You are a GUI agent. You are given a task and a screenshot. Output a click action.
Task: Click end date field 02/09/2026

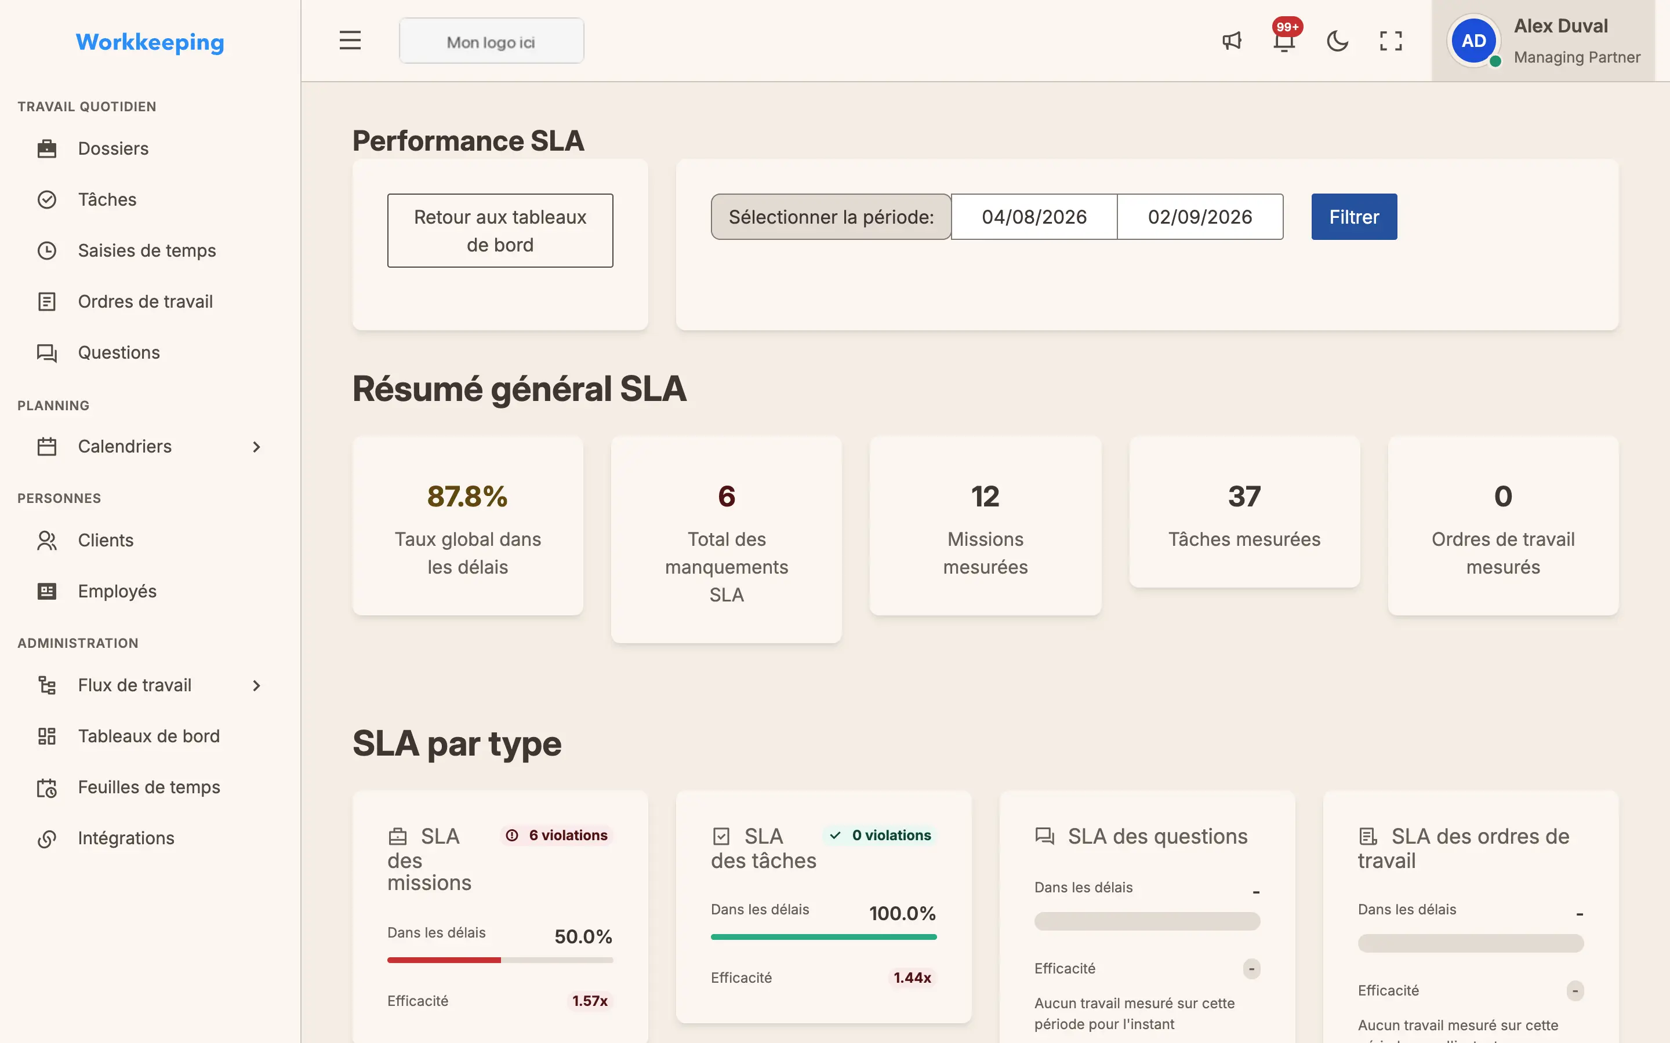[1200, 217]
